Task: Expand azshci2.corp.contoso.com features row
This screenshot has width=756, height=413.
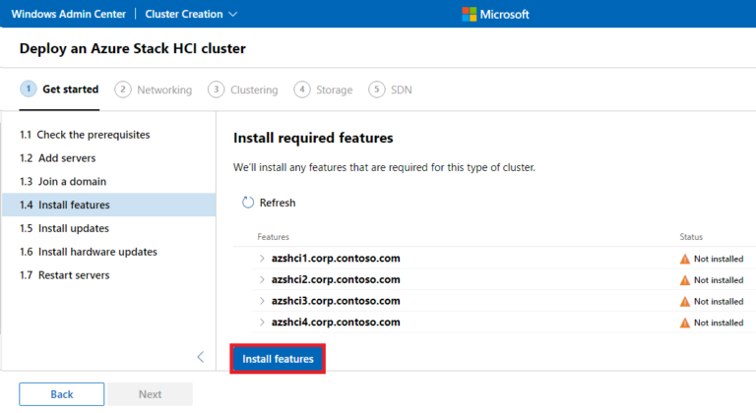Action: point(262,280)
